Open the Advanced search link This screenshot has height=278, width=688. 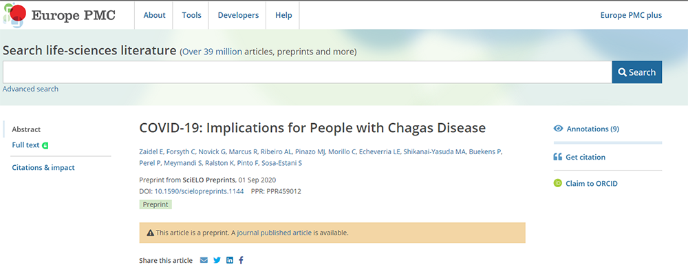[x=30, y=89]
